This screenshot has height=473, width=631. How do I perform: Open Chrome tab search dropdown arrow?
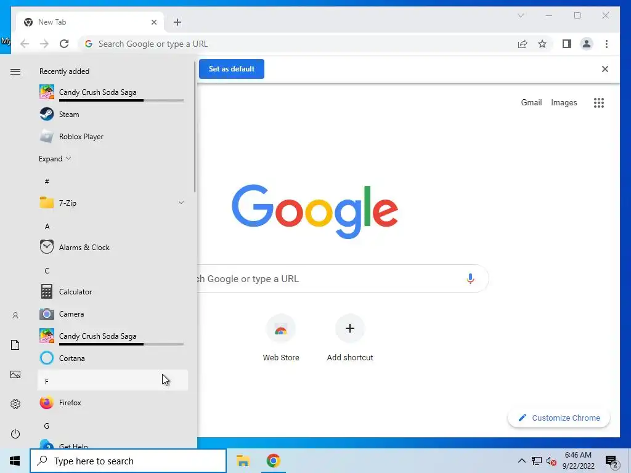520,15
